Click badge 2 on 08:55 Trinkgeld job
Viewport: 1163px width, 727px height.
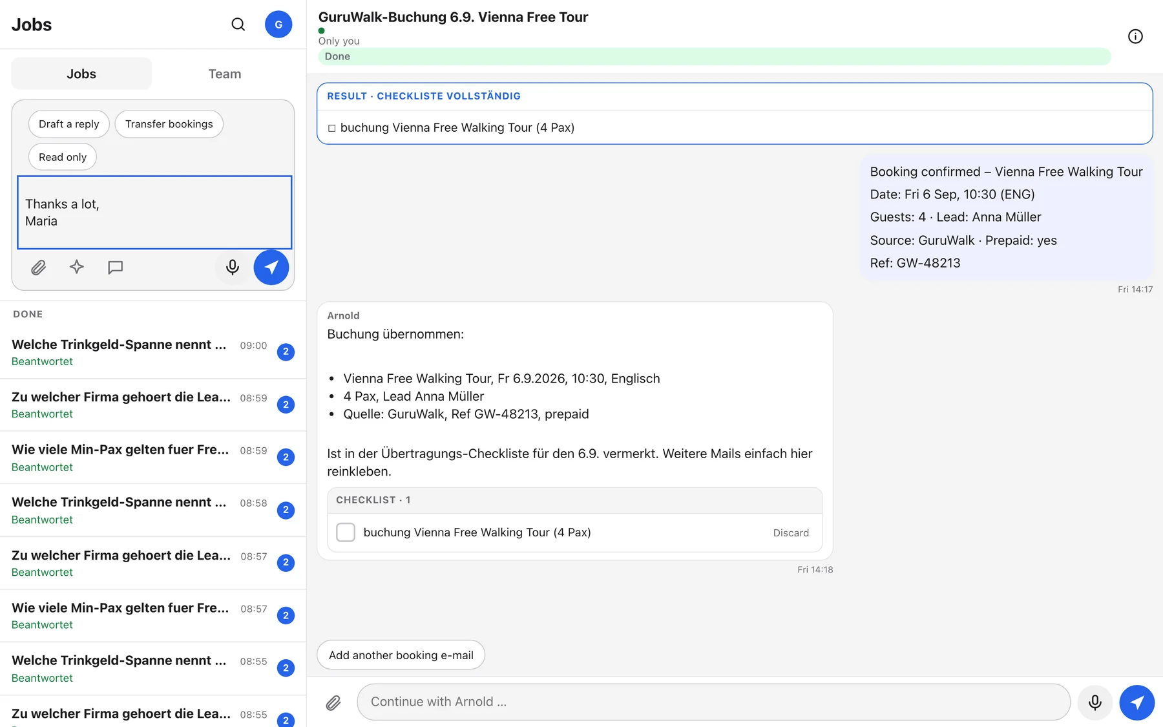pos(286,668)
